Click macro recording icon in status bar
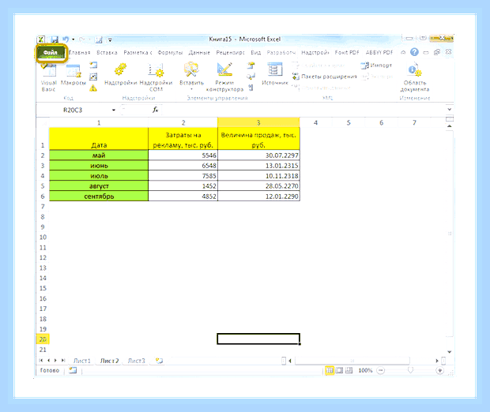 [x=73, y=370]
